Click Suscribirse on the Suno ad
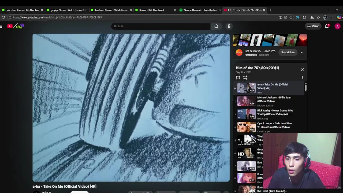Image resolution: width=343 pixels, height=193 pixels. (x=288, y=53)
